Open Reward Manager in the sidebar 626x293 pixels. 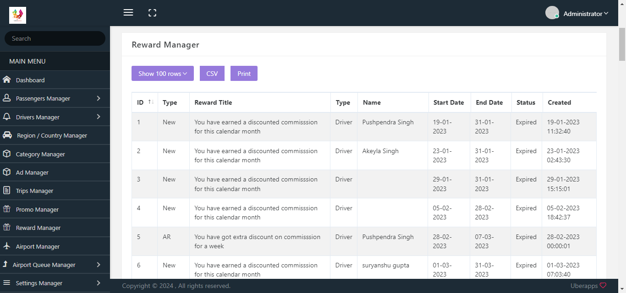click(38, 228)
